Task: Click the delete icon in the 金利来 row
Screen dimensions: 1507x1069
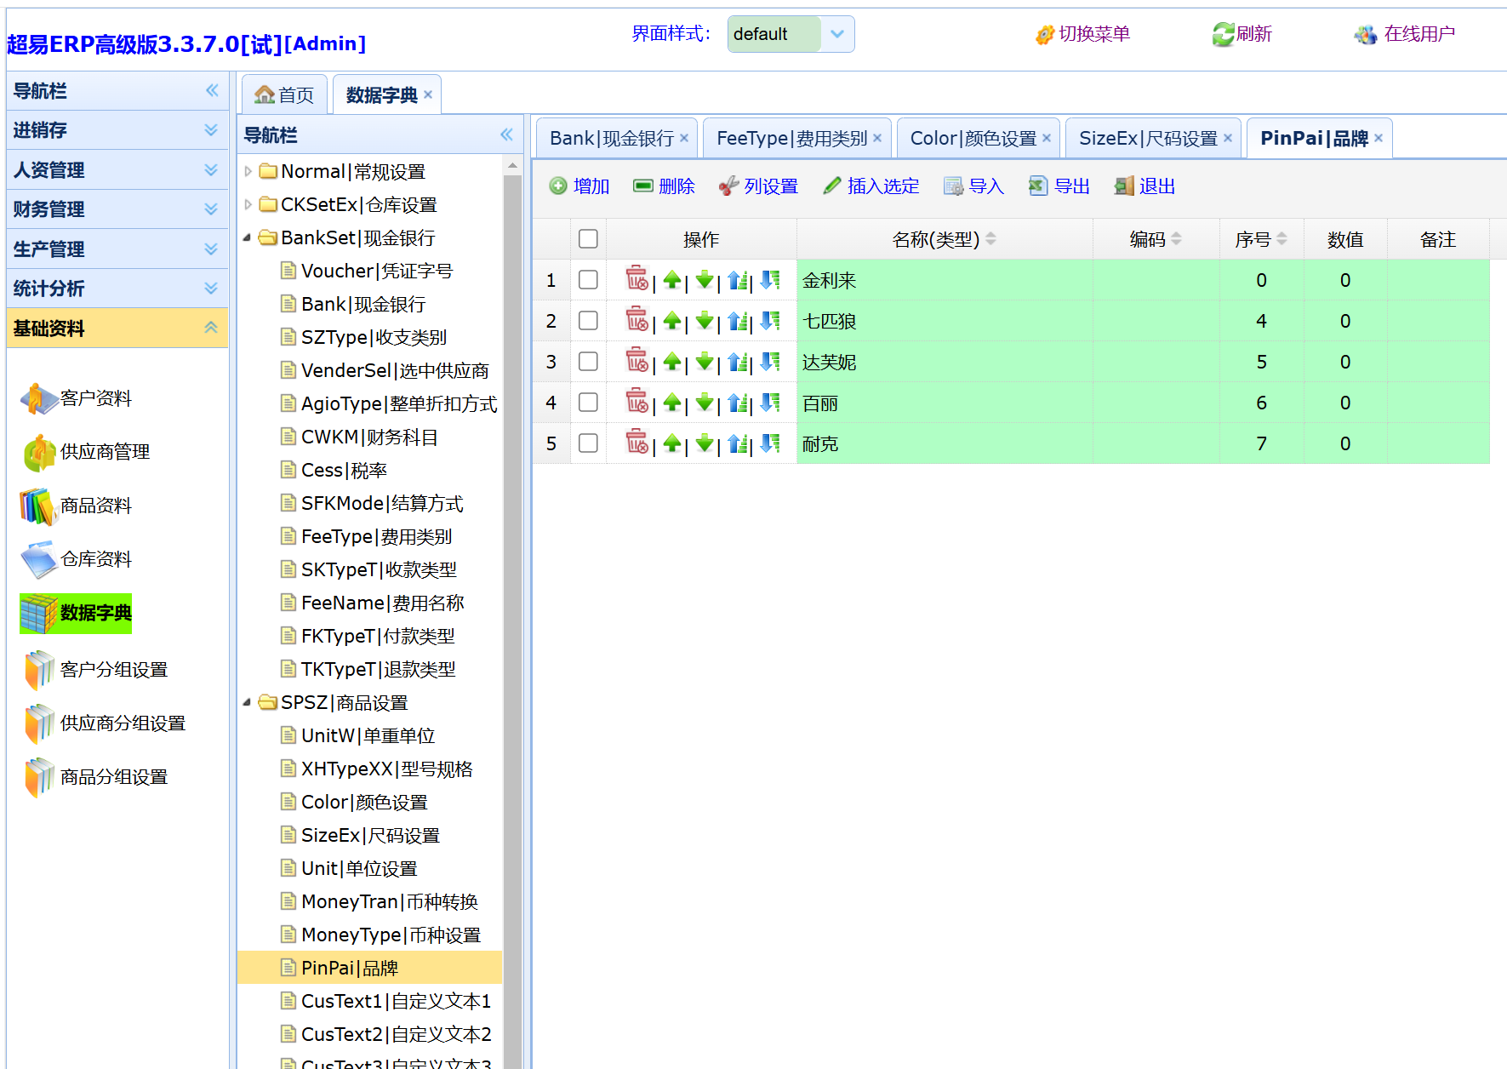Action: 636,279
